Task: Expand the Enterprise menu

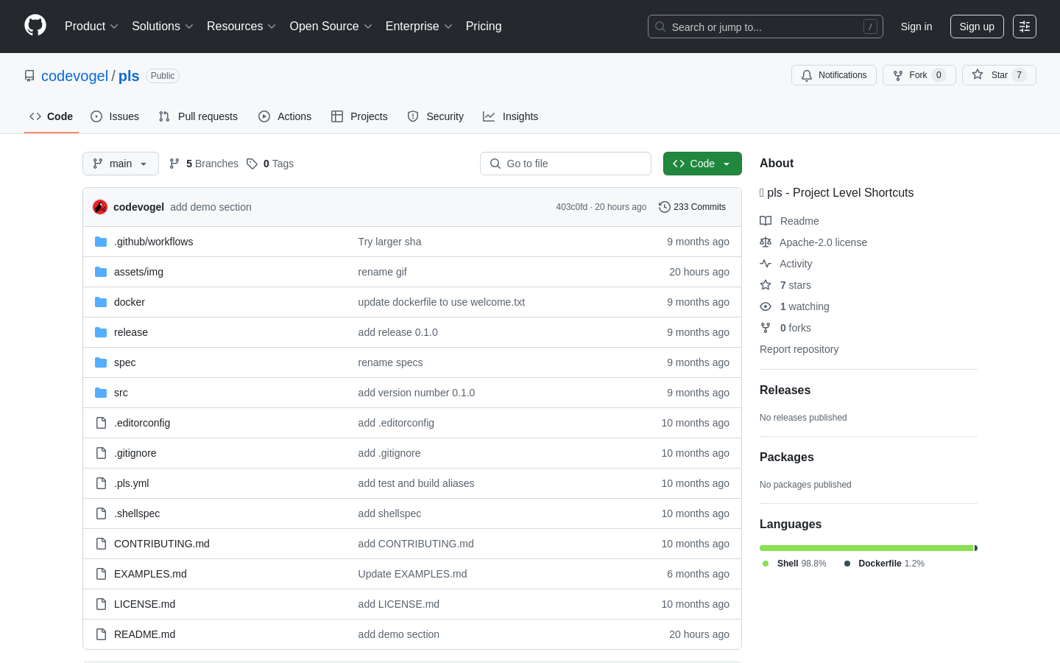Action: 419,27
